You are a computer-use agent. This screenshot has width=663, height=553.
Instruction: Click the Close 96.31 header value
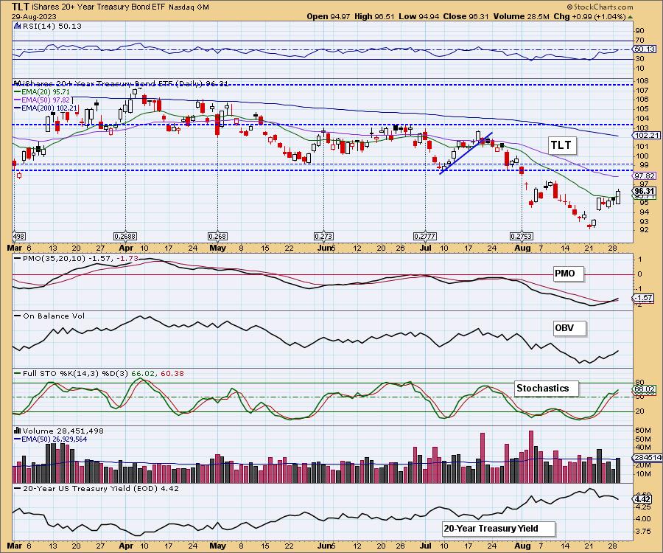click(x=466, y=16)
